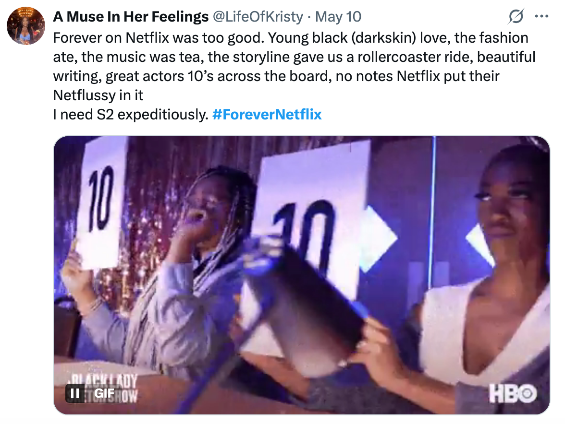
Task: Open the attached GIF in full view
Action: coord(302,276)
